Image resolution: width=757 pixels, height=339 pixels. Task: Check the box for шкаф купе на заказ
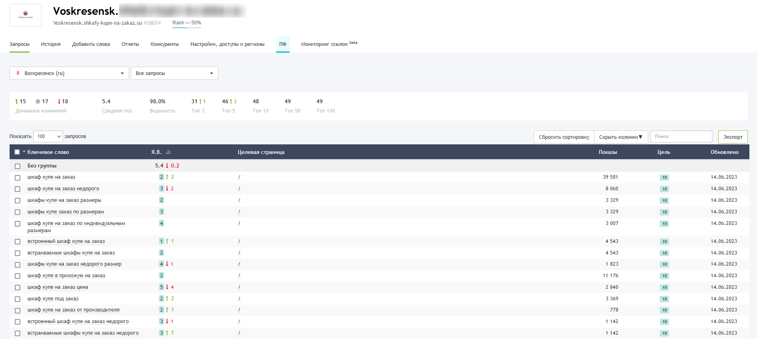[18, 177]
